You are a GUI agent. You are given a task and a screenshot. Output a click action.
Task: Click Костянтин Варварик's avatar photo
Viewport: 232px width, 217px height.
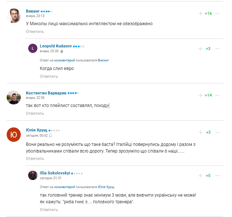pyautogui.click(x=14, y=97)
